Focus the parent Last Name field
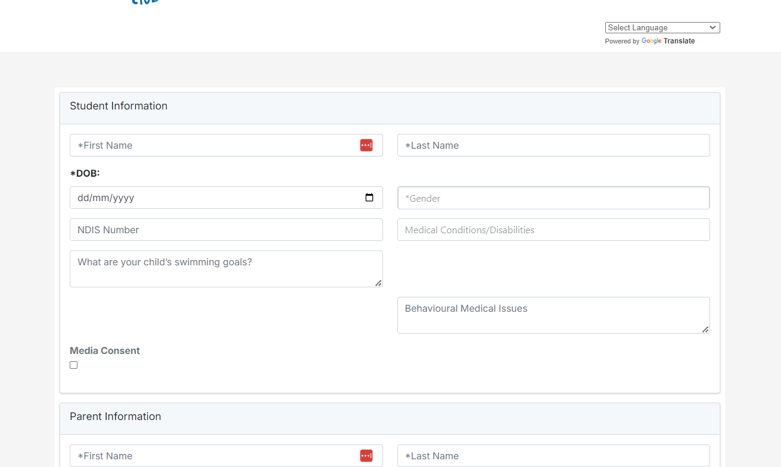 tap(553, 456)
